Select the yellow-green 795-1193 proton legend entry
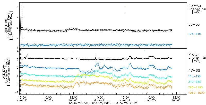 point(195,87)
